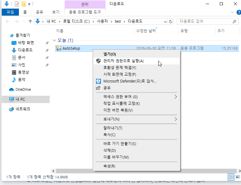Refresh the folder view
Viewport: 241px width, 185px height.
171,21
